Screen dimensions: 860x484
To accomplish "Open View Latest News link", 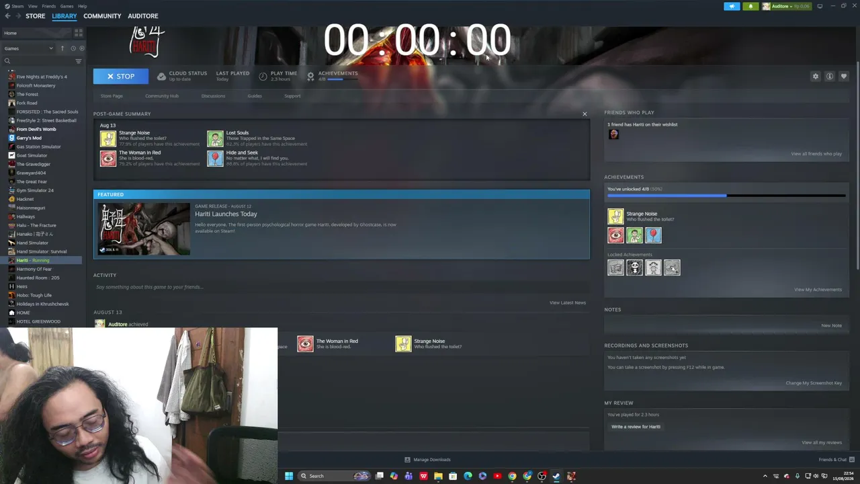I will pos(568,302).
